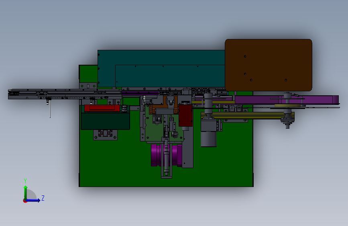Select the long gray conveyor track on left
This screenshot has height=226, width=348.
pyautogui.click(x=65, y=94)
